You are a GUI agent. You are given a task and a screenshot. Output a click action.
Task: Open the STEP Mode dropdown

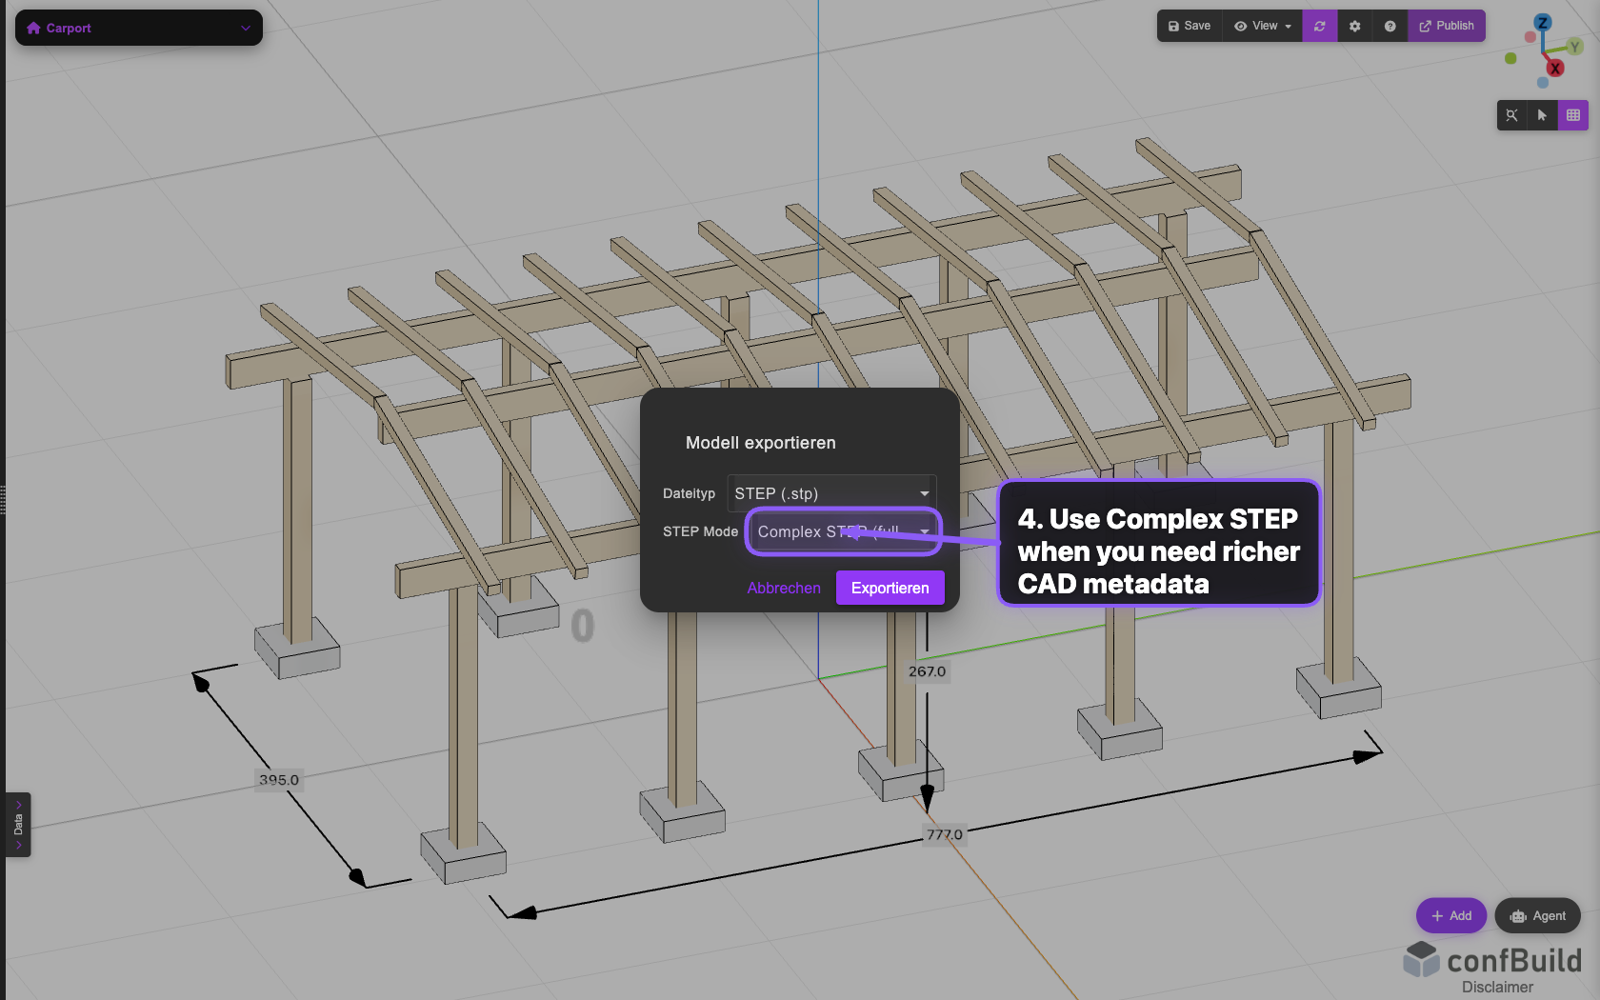coord(842,531)
